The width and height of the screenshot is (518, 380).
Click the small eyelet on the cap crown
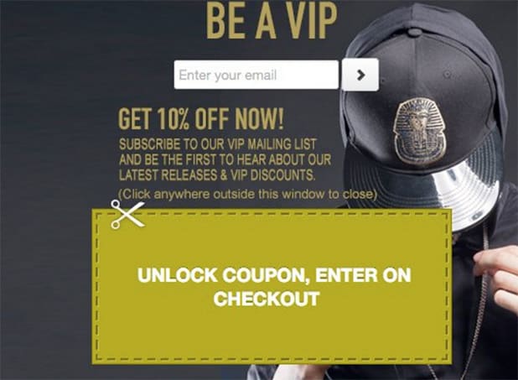(447, 74)
